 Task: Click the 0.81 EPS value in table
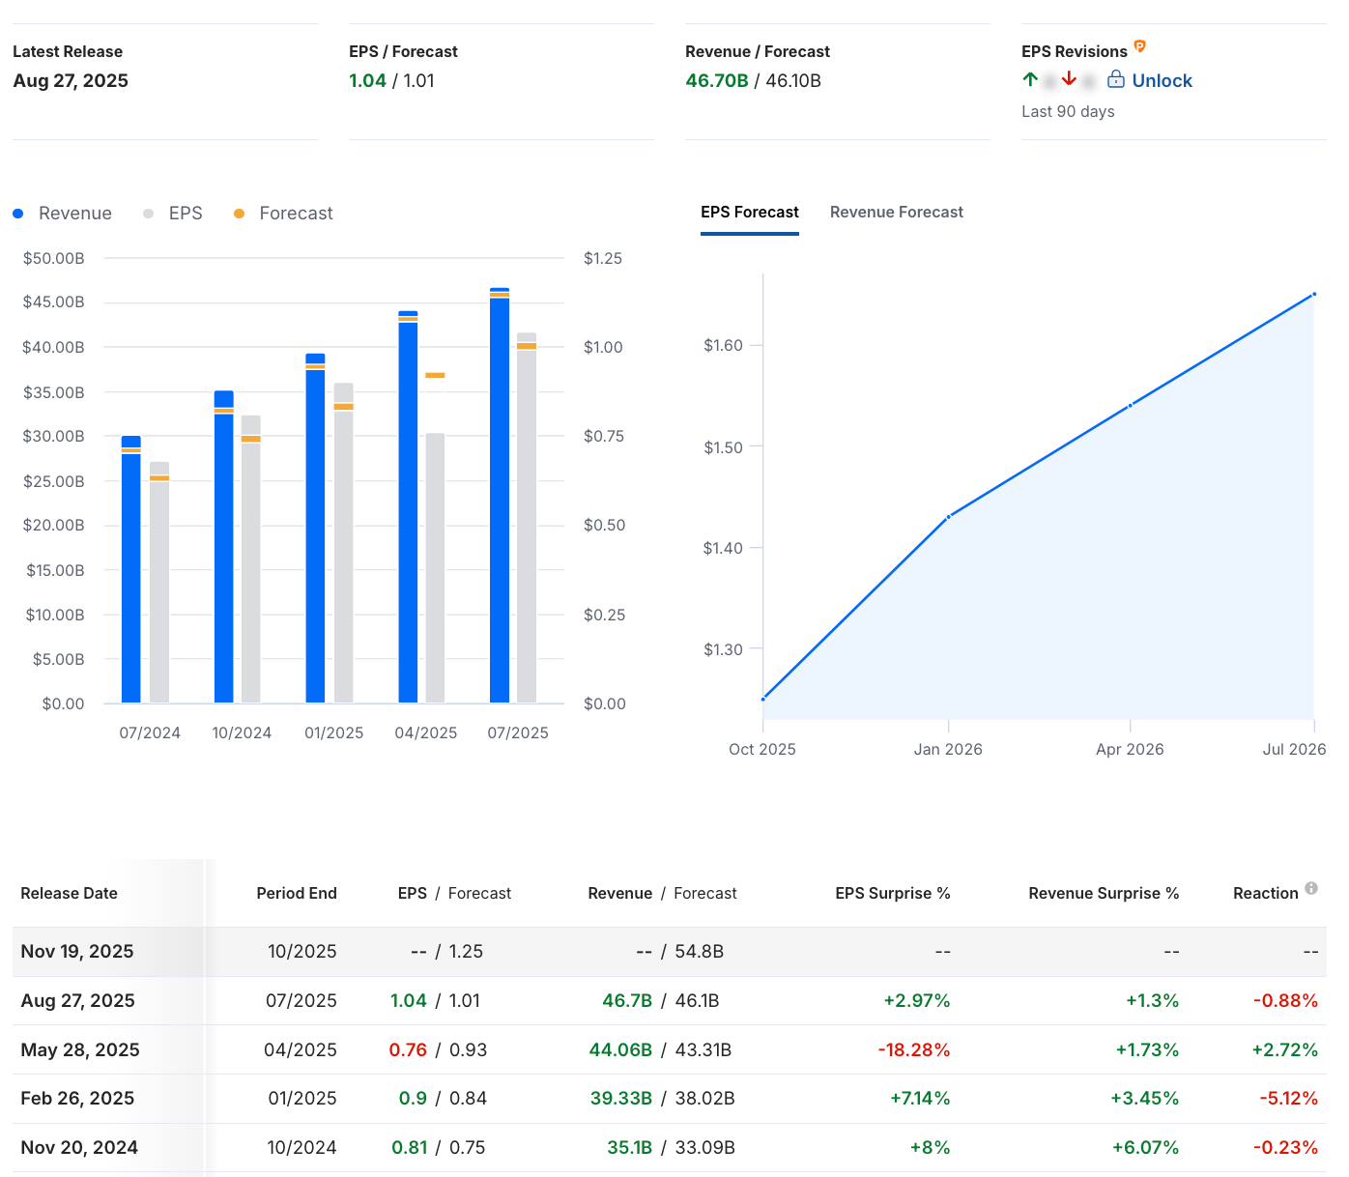tap(410, 1148)
